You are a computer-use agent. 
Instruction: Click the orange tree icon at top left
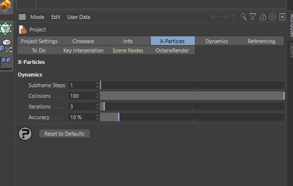tap(6, 6)
